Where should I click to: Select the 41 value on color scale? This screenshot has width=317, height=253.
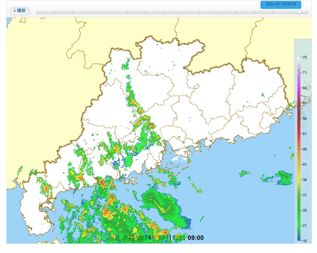point(305,164)
